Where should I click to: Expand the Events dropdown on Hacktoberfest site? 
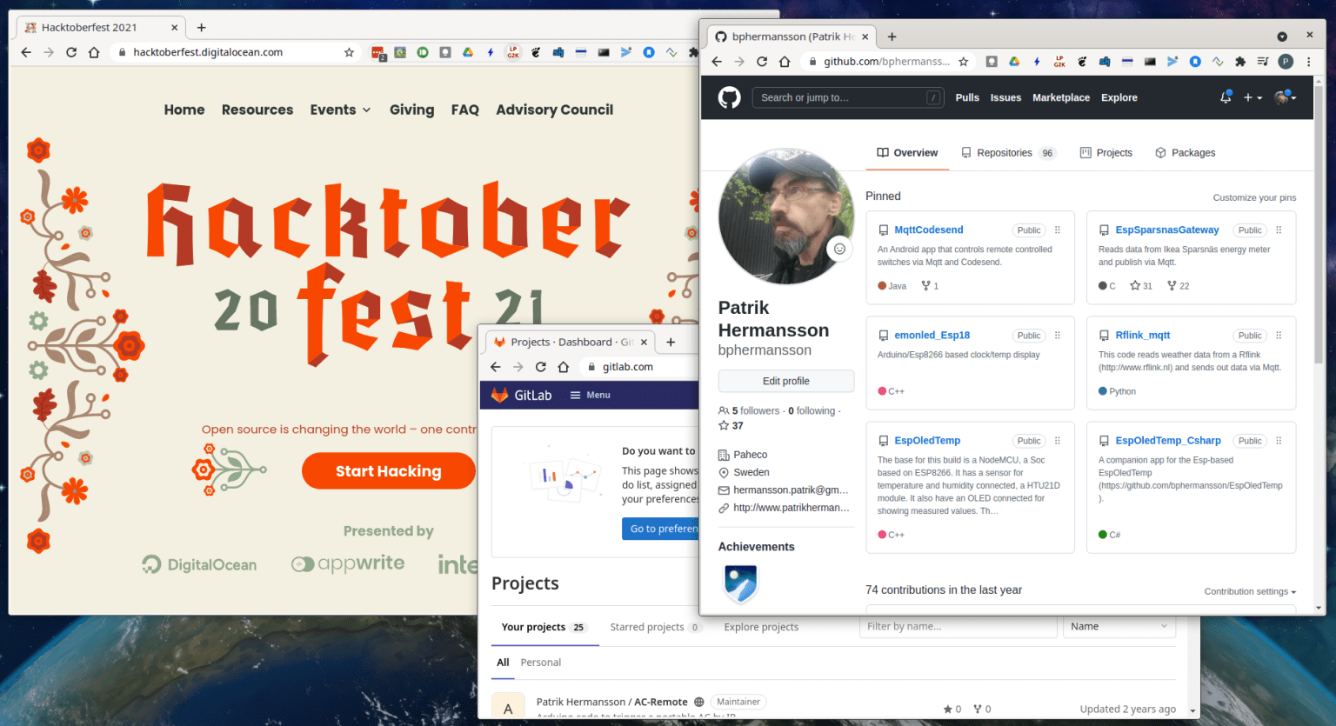(339, 110)
